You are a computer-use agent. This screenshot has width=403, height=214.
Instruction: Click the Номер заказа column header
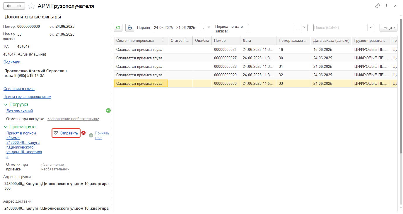[293, 40]
